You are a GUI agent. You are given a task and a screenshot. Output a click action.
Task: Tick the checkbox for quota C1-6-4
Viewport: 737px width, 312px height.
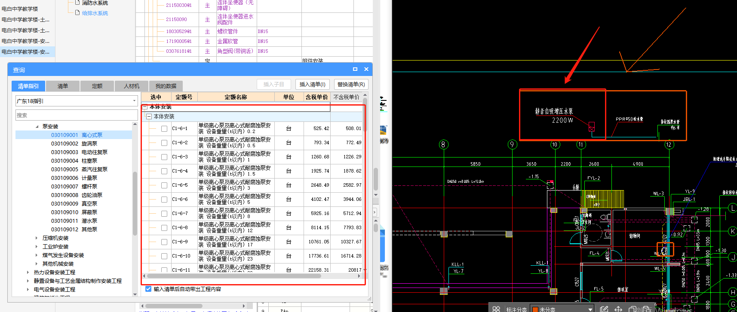[164, 171]
